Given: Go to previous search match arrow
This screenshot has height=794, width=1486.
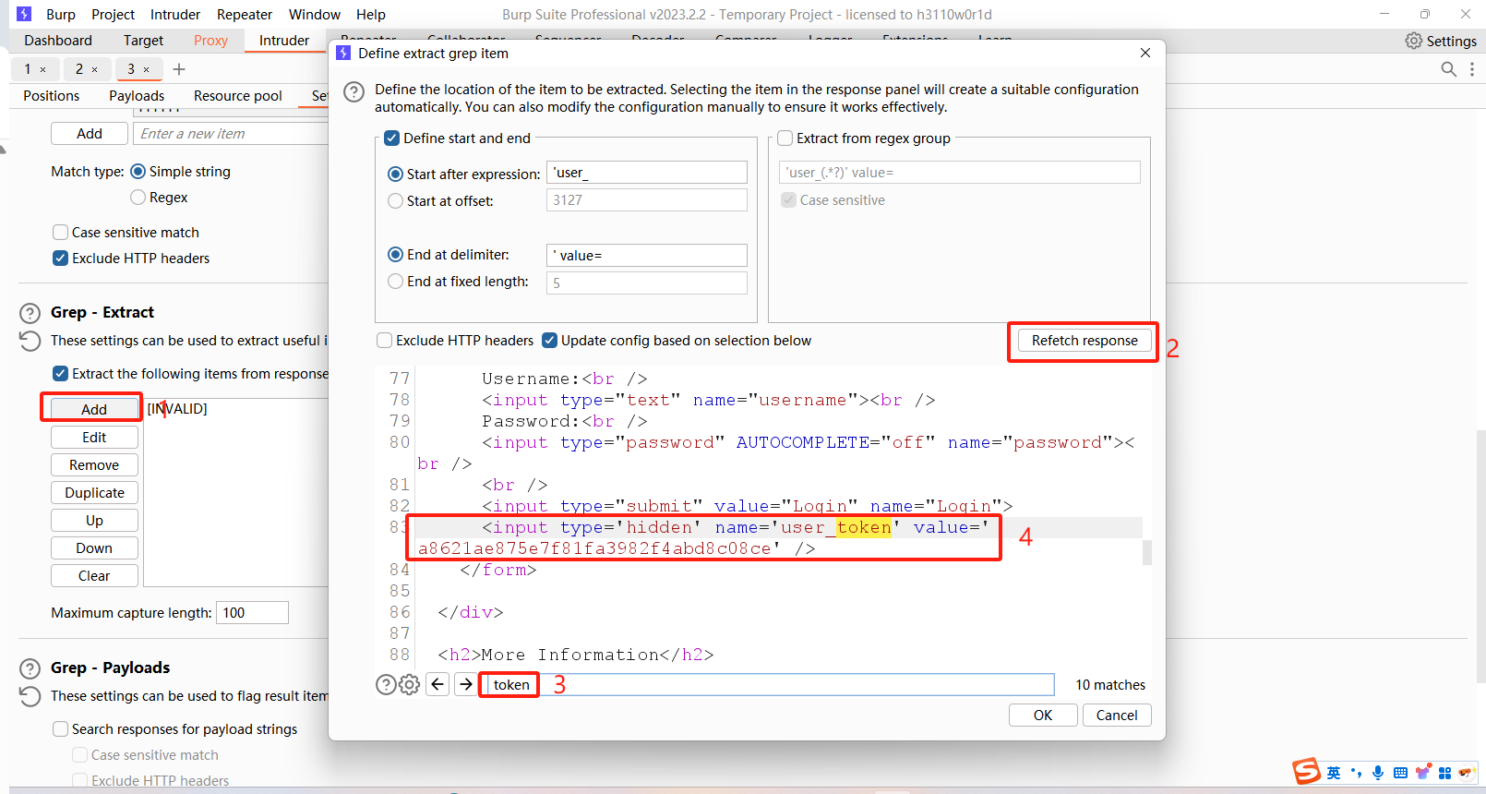Looking at the screenshot, I should 438,684.
